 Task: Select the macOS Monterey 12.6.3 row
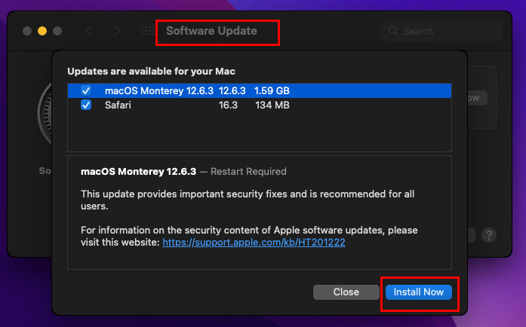(260, 91)
